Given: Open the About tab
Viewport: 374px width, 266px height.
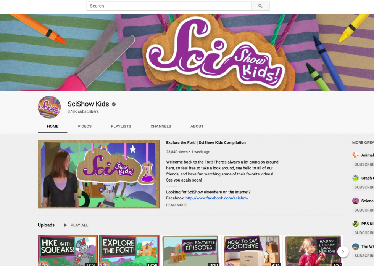Looking at the screenshot, I should click(x=197, y=126).
